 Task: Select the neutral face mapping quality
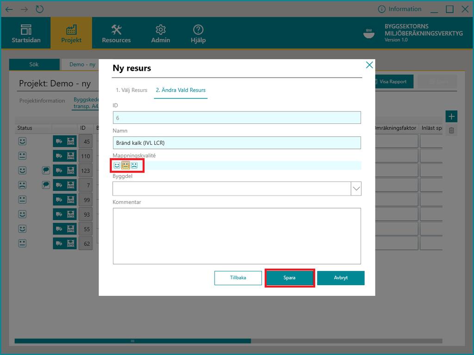coord(125,165)
